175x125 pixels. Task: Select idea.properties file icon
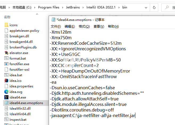coord(6,86)
